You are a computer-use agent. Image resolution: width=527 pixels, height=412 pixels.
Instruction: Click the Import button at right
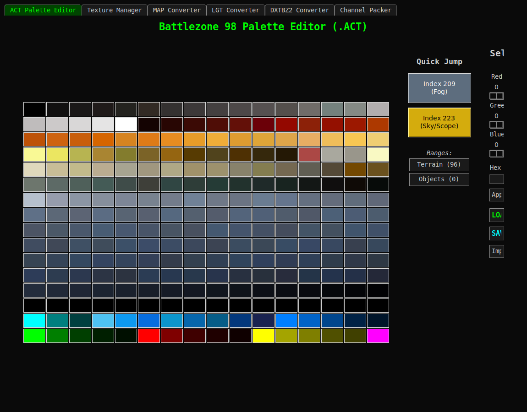[x=496, y=251]
